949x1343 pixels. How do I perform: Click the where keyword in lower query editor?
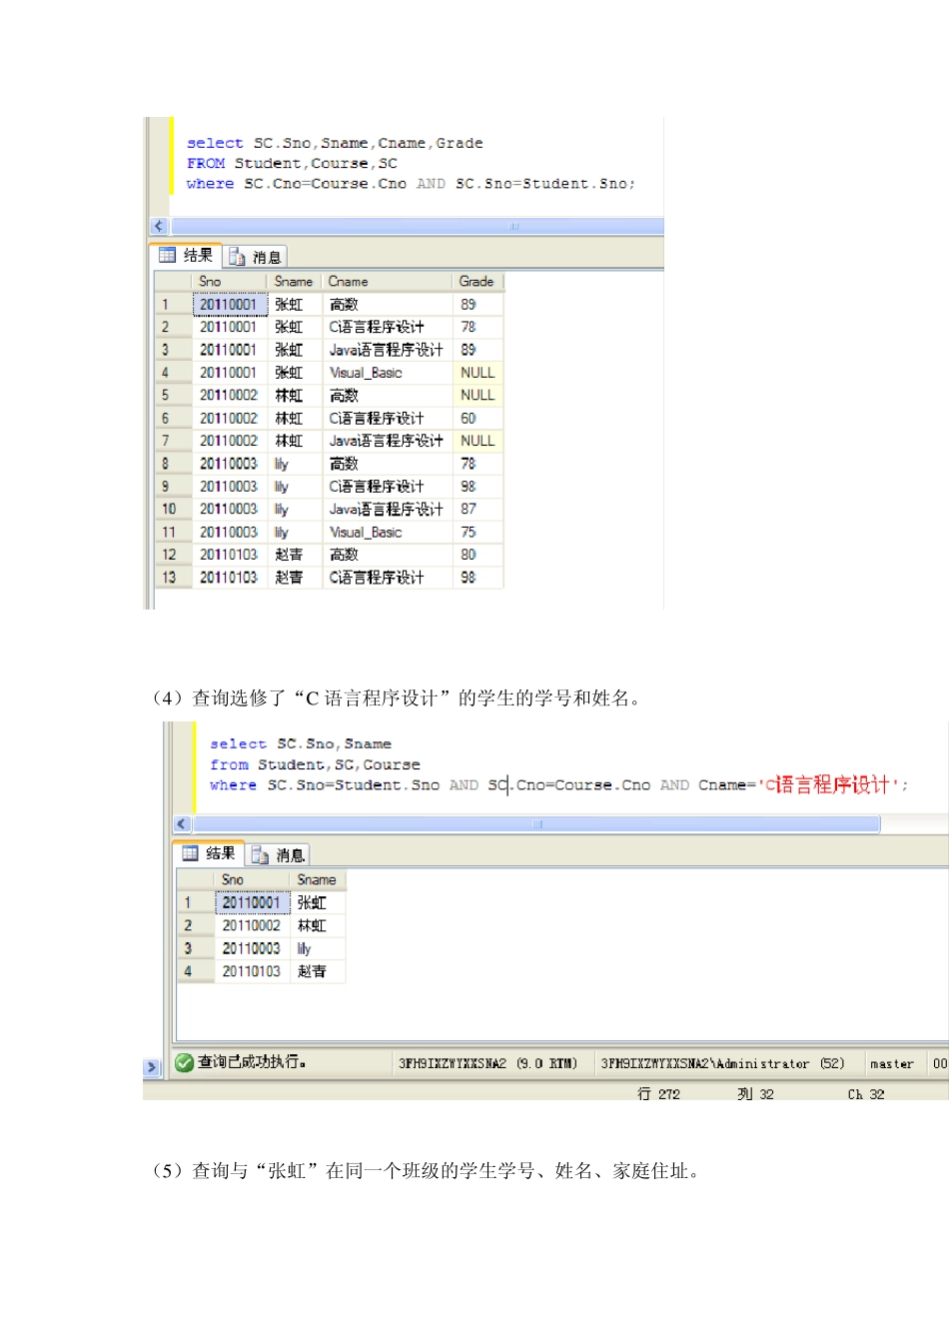(x=234, y=785)
